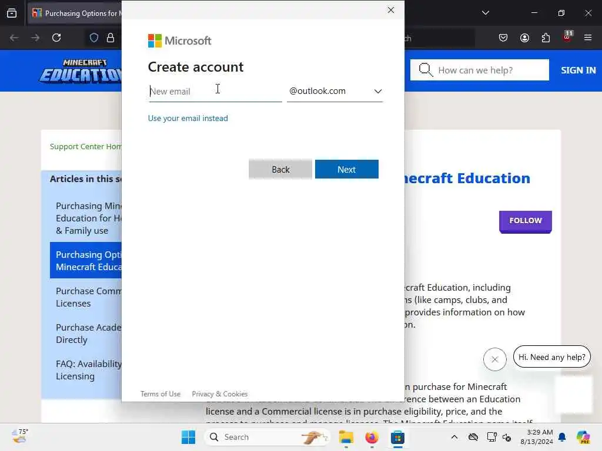Open FAQ: Availability Licensing article
602x451 pixels.
pos(89,370)
